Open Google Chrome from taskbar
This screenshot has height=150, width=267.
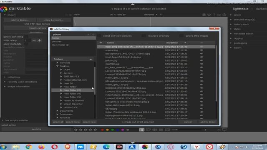(x=29, y=147)
